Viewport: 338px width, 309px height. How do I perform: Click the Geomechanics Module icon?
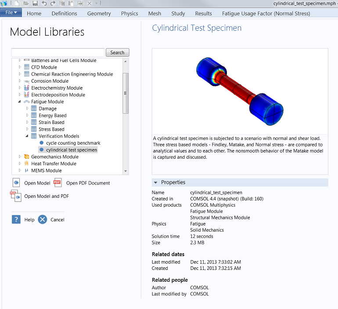(x=26, y=156)
